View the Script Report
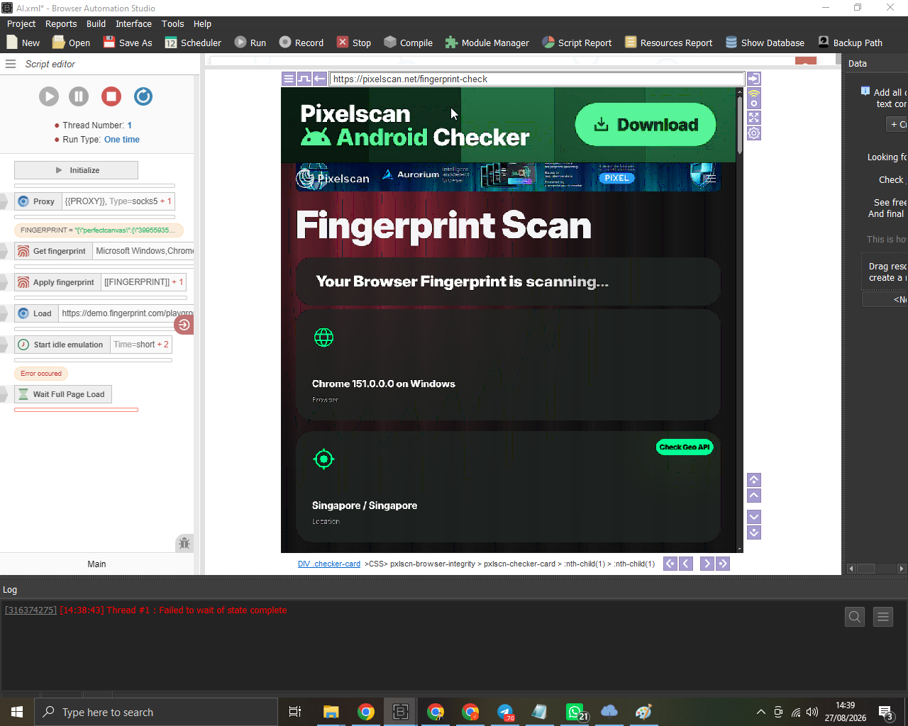The width and height of the screenshot is (908, 726). tap(577, 43)
